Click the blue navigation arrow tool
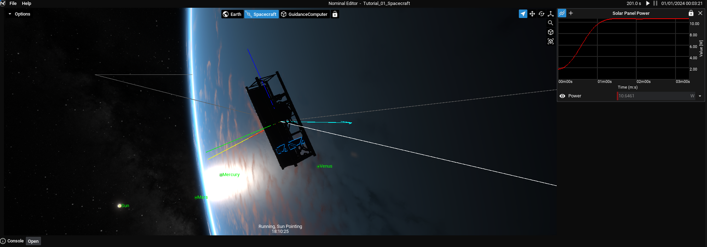Image resolution: width=707 pixels, height=247 pixels. tap(523, 14)
